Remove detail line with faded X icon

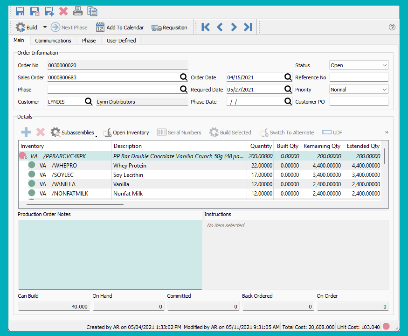coord(40,133)
